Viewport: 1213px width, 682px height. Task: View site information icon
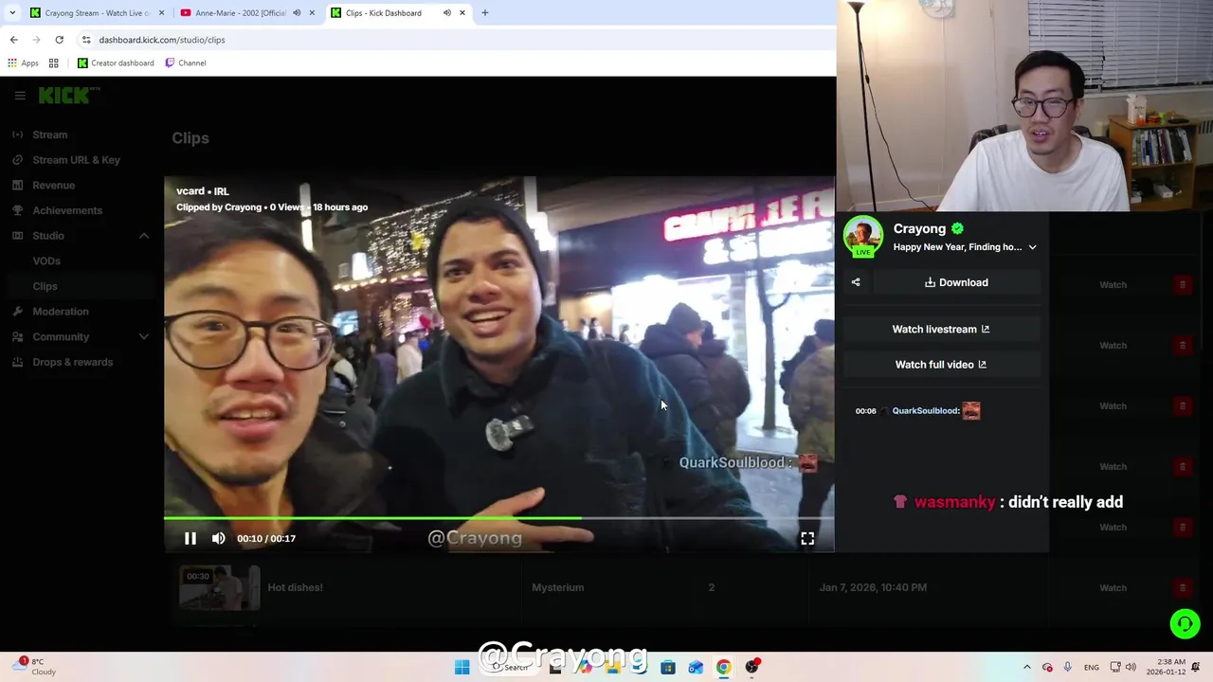pos(86,40)
